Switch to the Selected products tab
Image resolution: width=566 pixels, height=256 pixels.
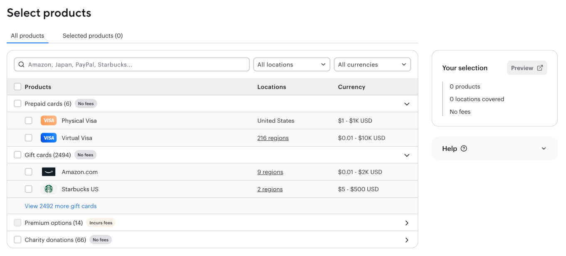[93, 36]
